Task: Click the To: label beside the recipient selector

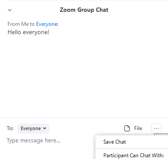Action: click(x=10, y=128)
